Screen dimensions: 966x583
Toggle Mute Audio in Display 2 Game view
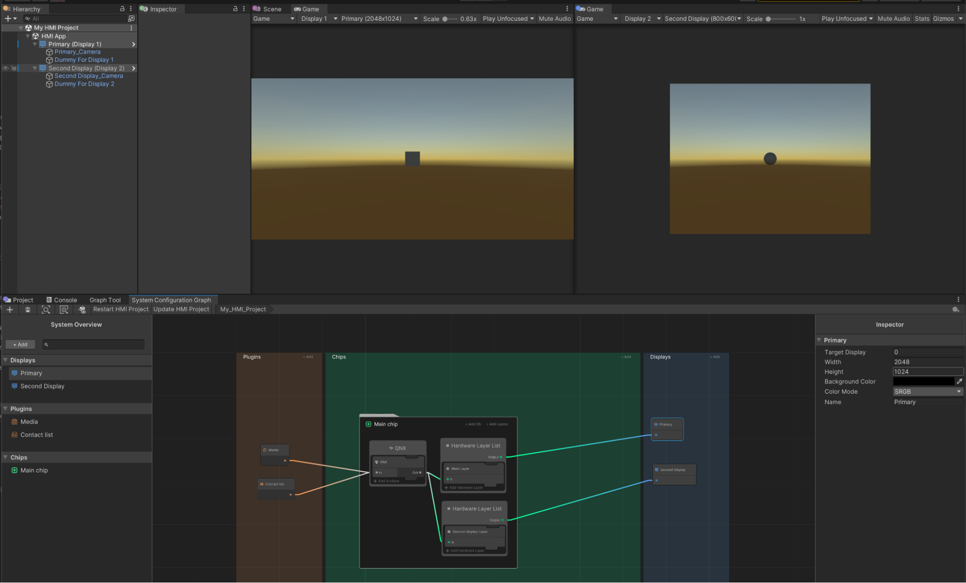pos(894,19)
